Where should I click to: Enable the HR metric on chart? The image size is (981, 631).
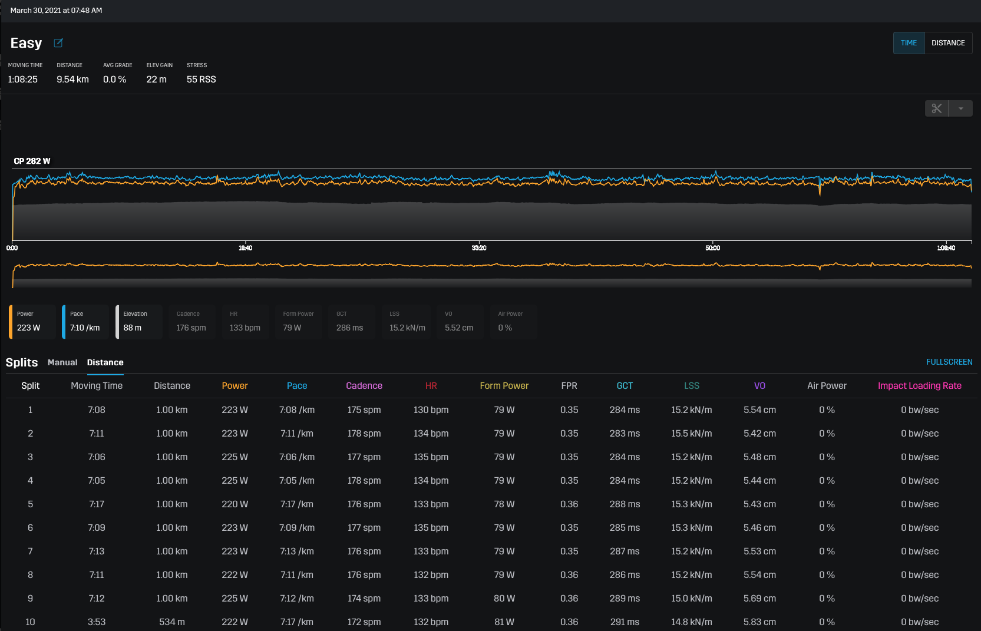coord(245,322)
